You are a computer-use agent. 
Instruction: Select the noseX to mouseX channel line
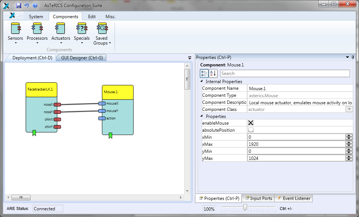click(80, 104)
